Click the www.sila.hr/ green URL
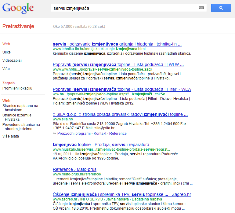Screen dimensions: 235x213 [63, 119]
